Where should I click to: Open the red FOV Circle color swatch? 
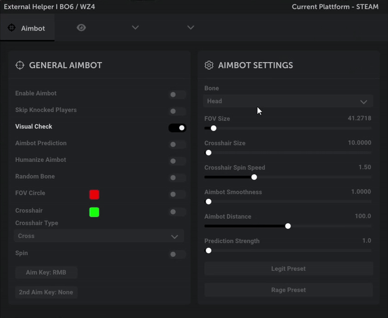click(x=94, y=195)
